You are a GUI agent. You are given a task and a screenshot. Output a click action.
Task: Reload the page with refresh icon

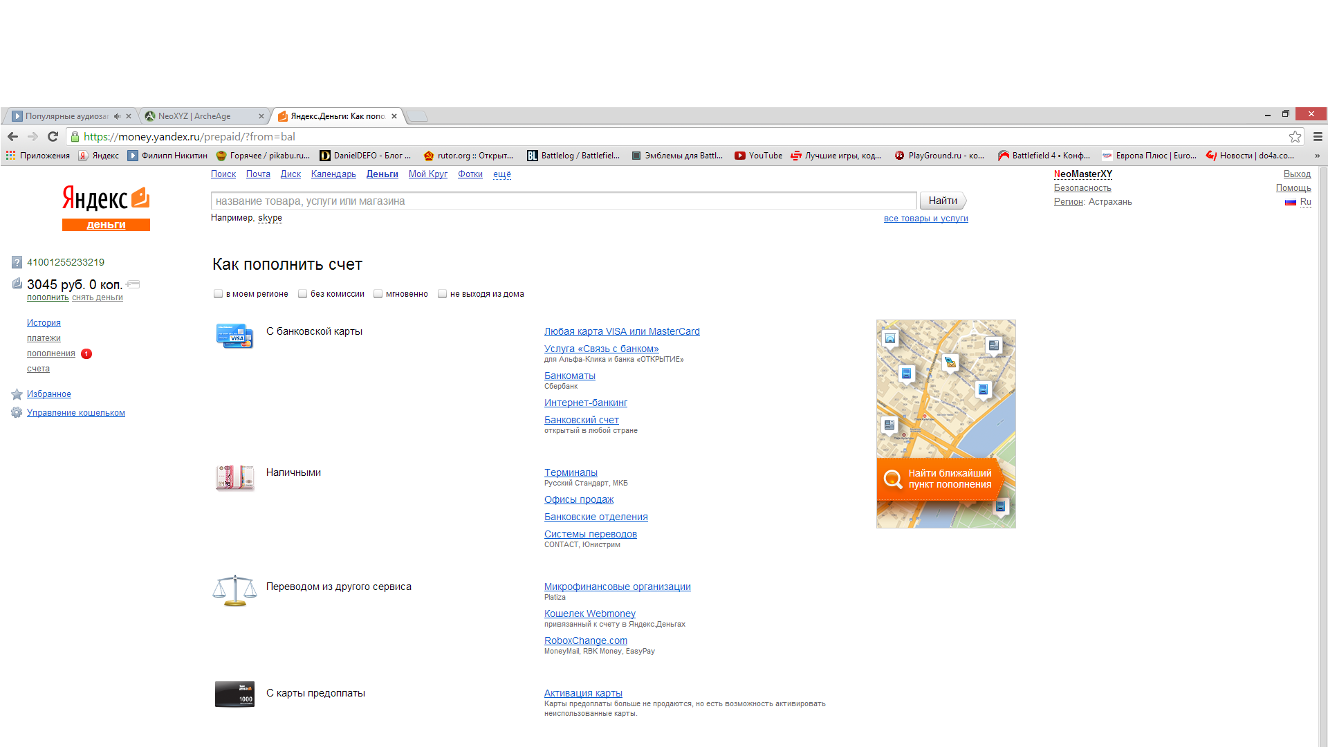point(53,136)
